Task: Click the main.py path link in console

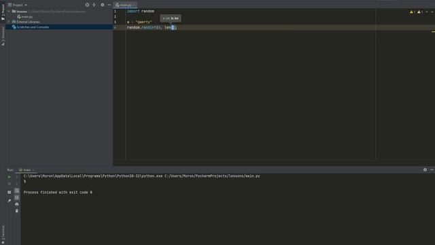Action: click(x=212, y=176)
